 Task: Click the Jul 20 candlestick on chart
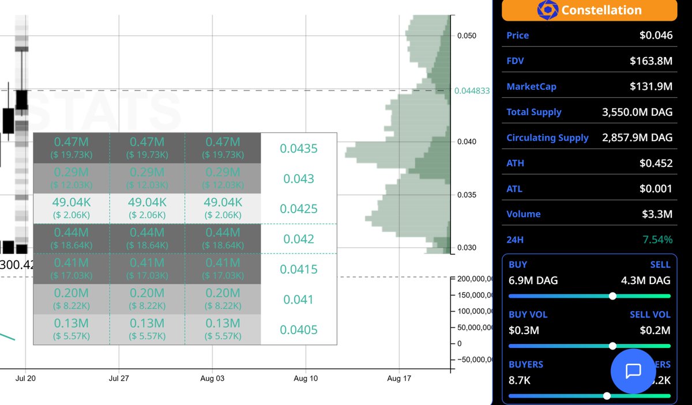21,100
